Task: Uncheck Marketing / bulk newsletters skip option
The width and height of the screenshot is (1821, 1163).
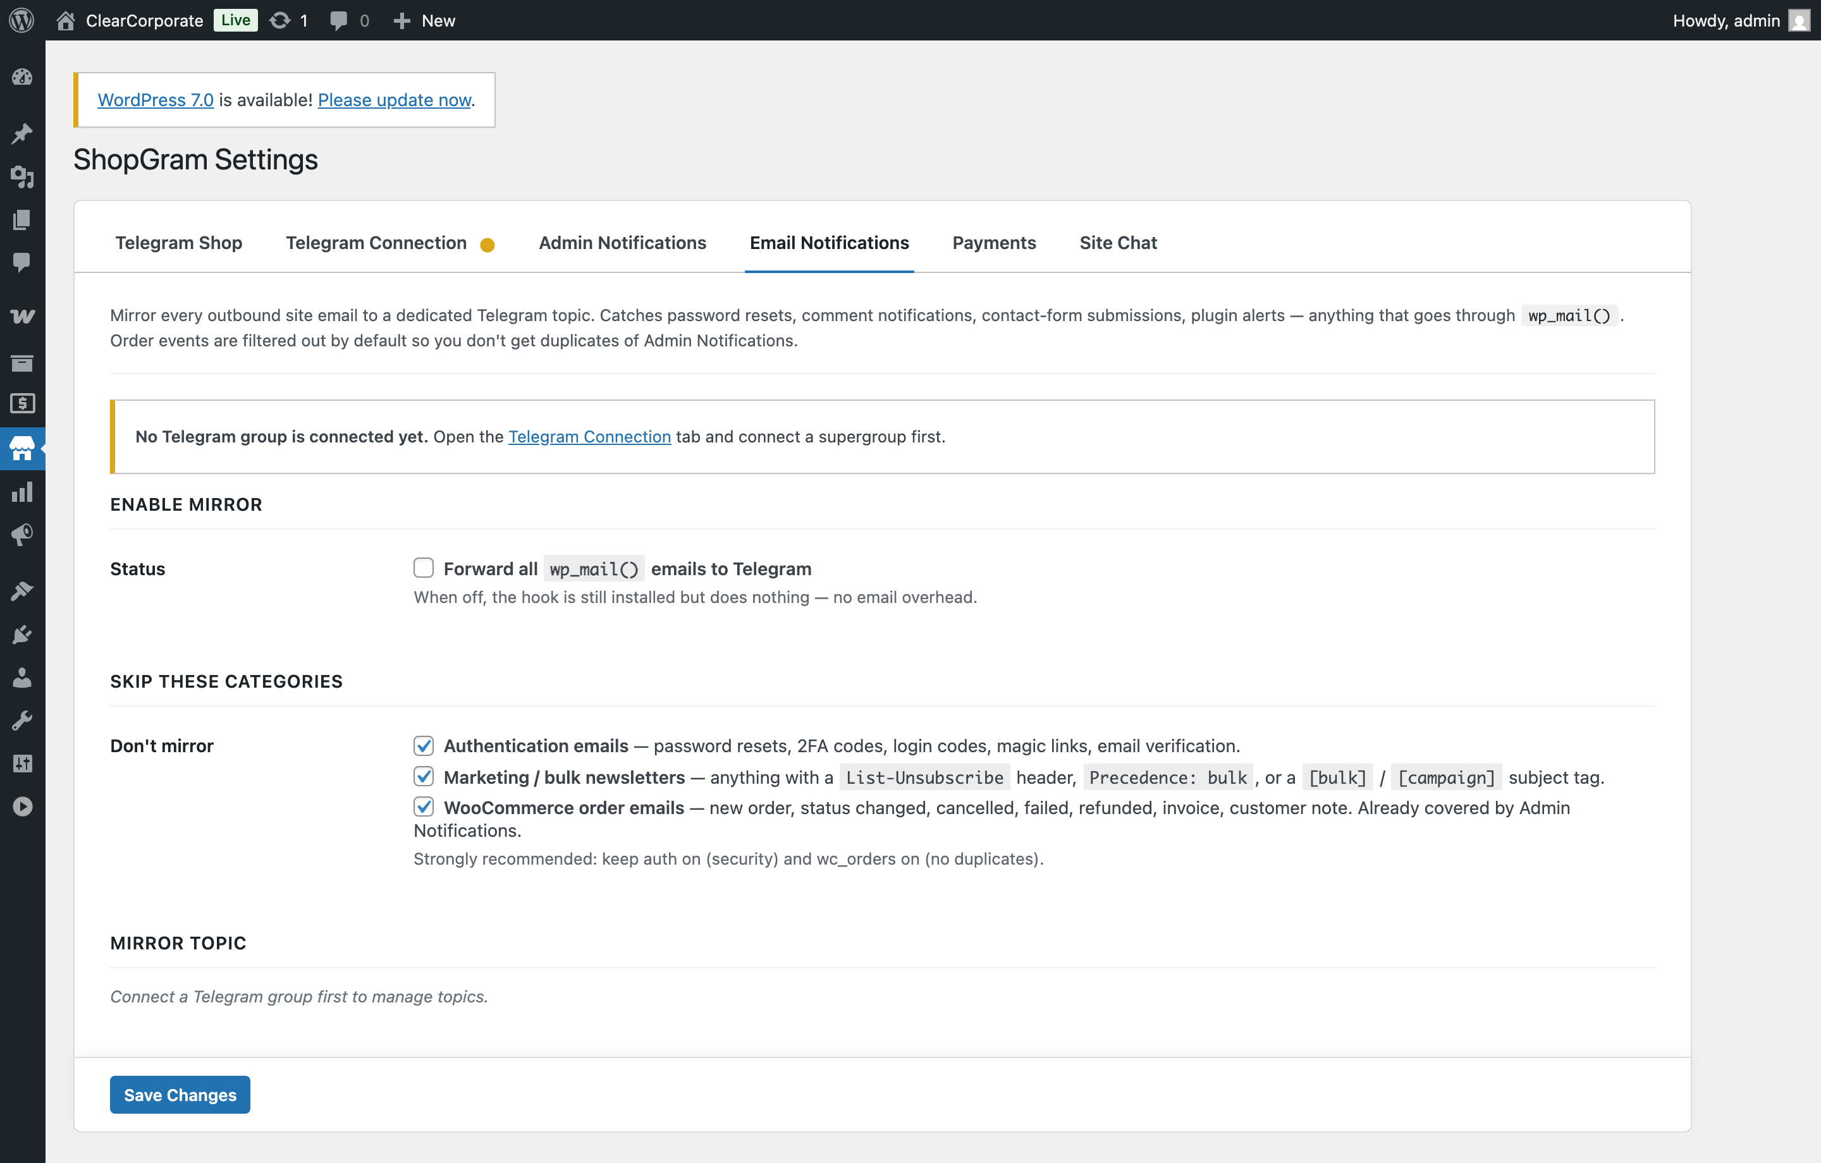Action: pyautogui.click(x=424, y=777)
